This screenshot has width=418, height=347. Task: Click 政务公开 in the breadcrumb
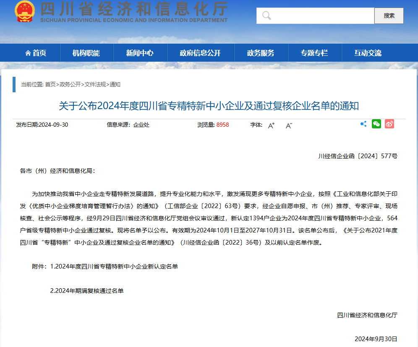[x=70, y=84]
